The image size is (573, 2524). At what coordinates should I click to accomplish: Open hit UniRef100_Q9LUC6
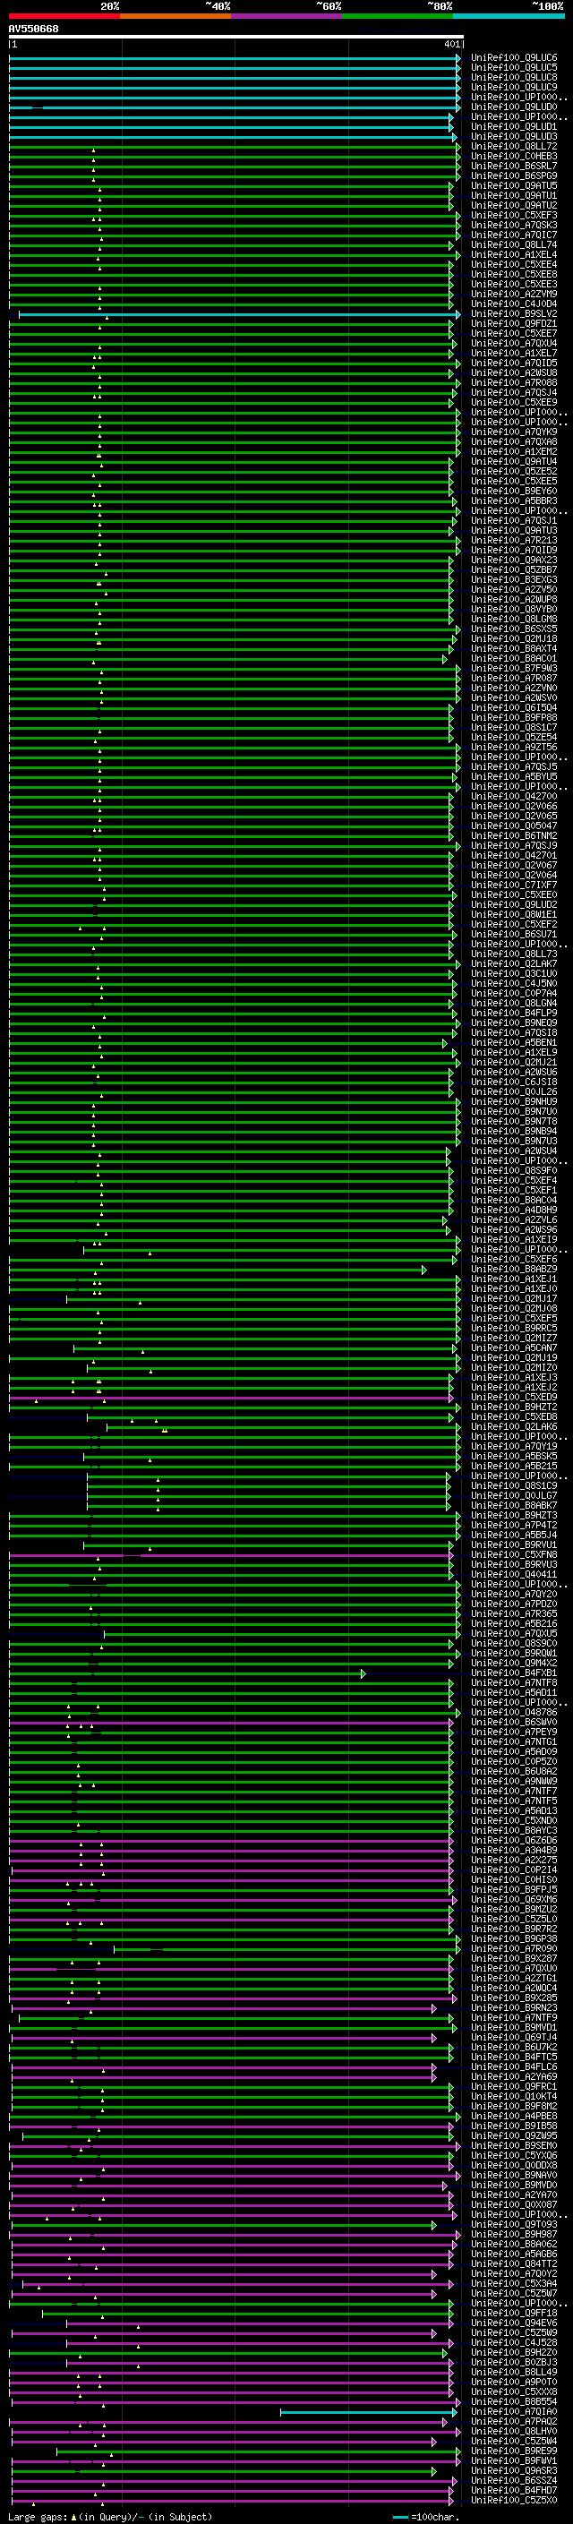click(x=514, y=58)
